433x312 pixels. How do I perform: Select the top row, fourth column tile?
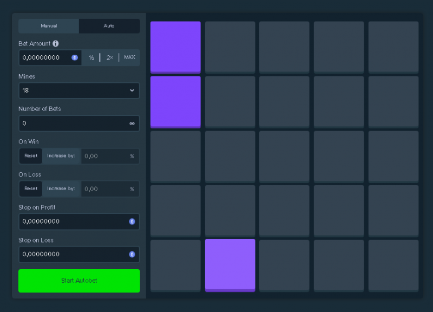tap(339, 47)
